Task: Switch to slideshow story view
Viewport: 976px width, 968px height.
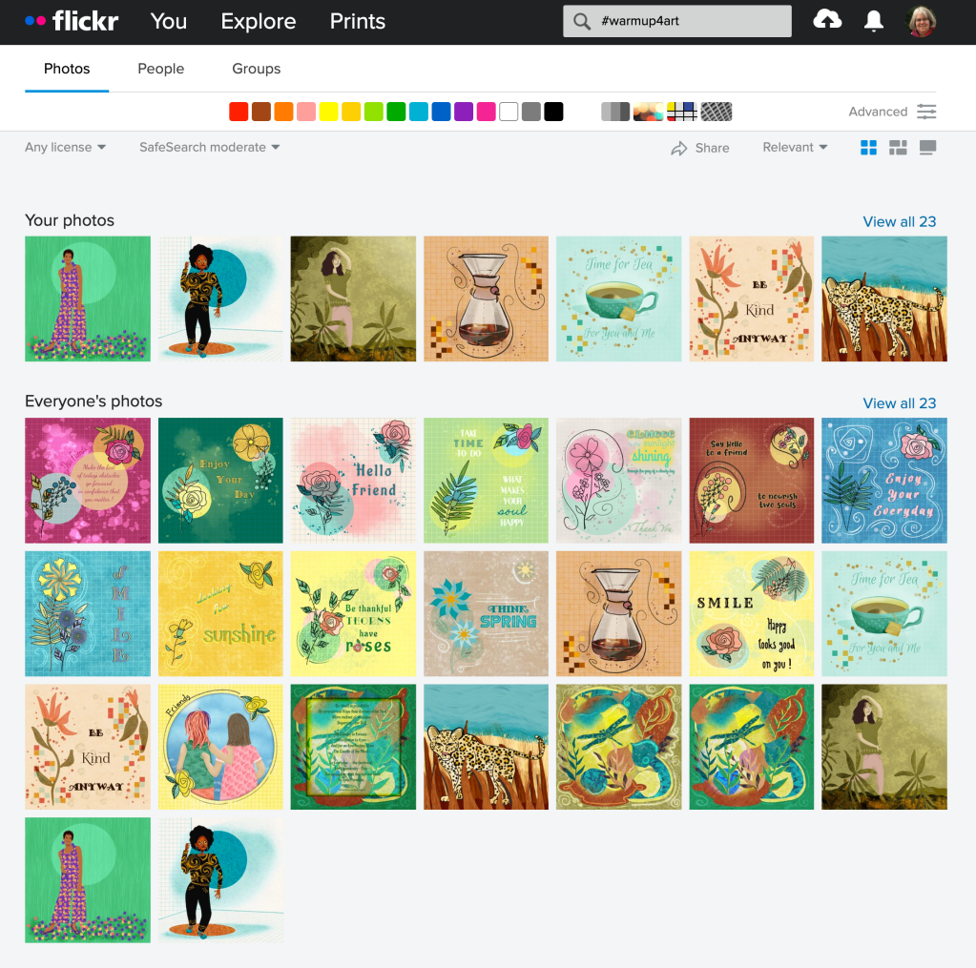Action: tap(927, 148)
